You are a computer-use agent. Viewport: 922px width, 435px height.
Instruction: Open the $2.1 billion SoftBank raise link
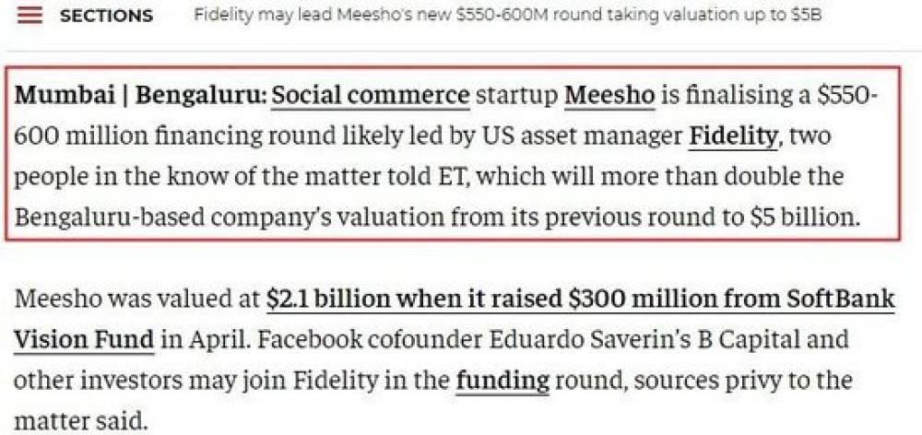coord(580,300)
